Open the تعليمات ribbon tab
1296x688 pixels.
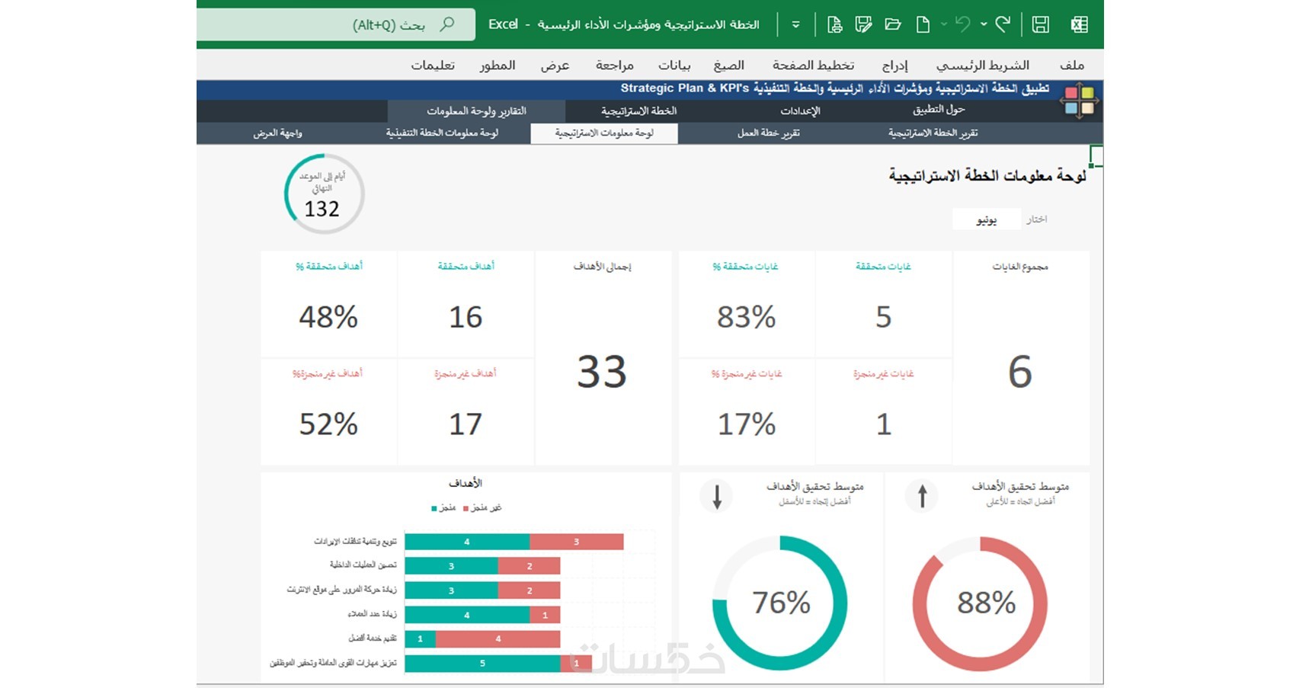(x=433, y=66)
